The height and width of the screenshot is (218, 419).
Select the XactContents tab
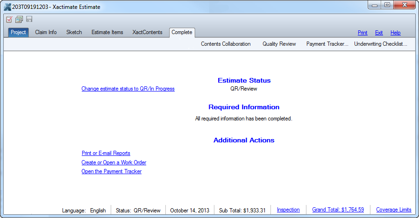[x=147, y=32]
